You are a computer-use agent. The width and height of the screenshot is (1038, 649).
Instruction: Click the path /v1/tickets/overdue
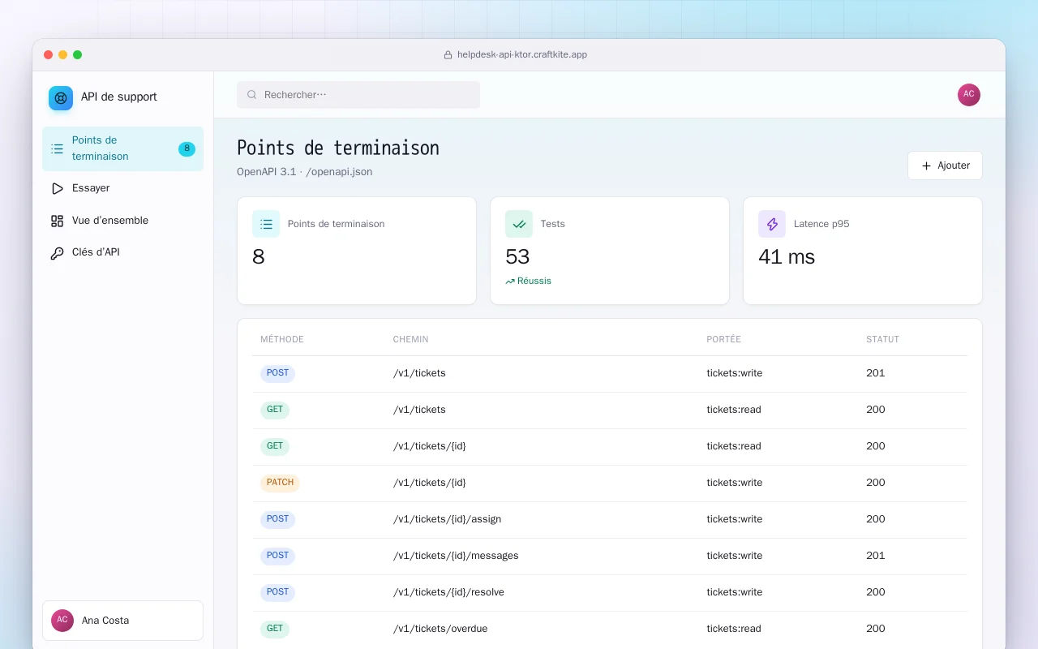440,629
